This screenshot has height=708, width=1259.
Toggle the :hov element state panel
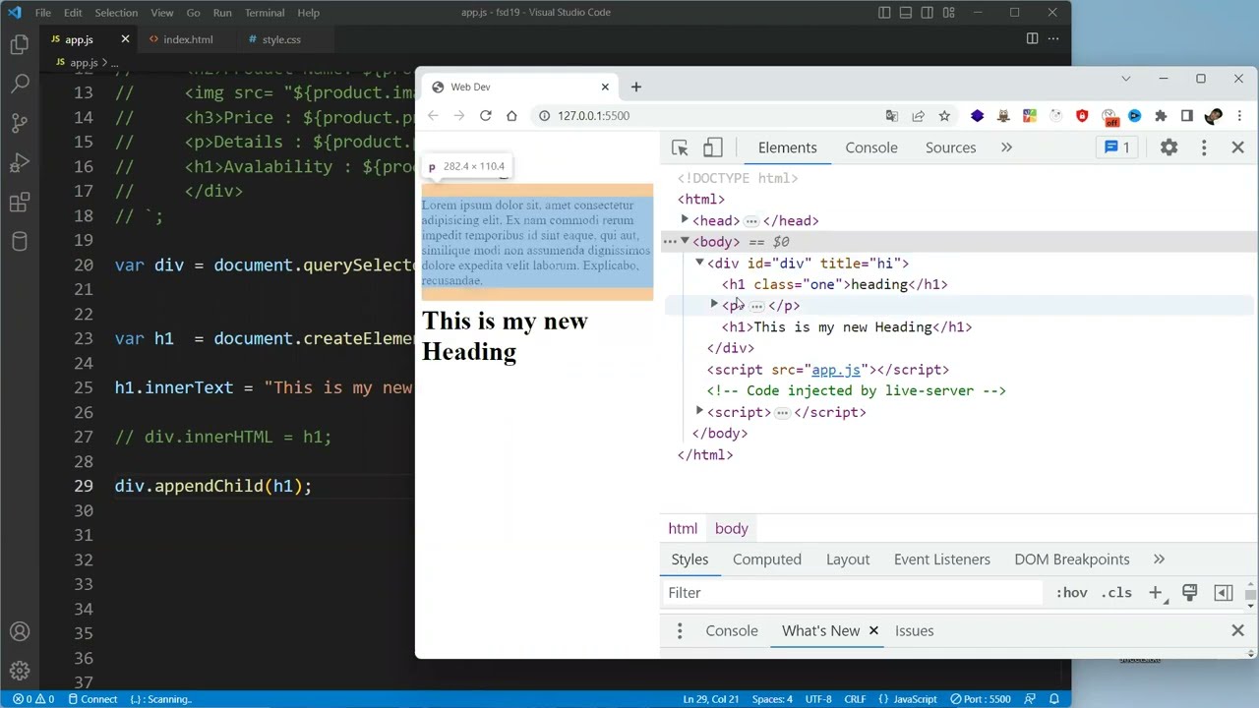[x=1071, y=593]
